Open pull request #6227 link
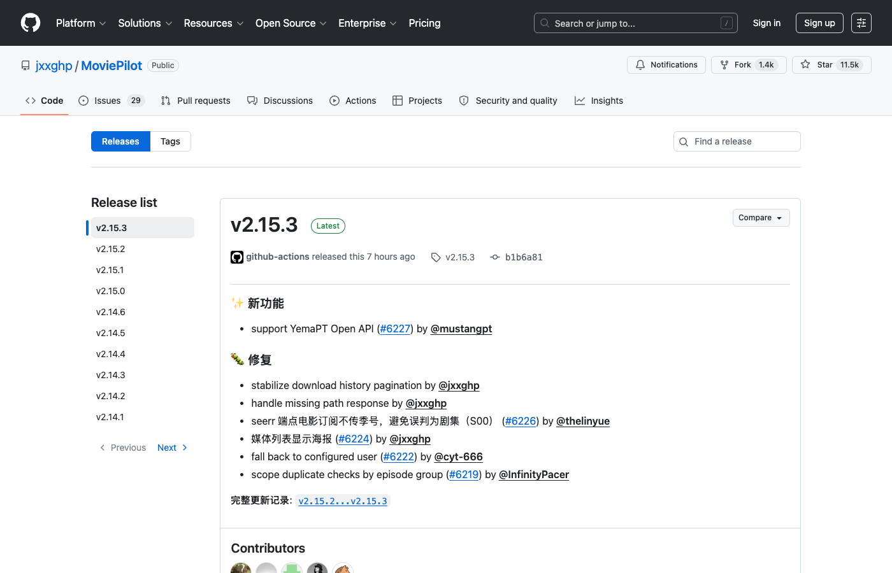The height and width of the screenshot is (573, 892). coord(395,329)
